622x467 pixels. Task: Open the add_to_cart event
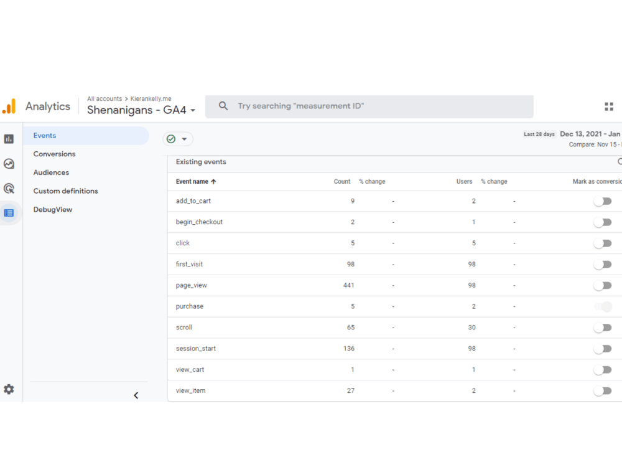[193, 201]
